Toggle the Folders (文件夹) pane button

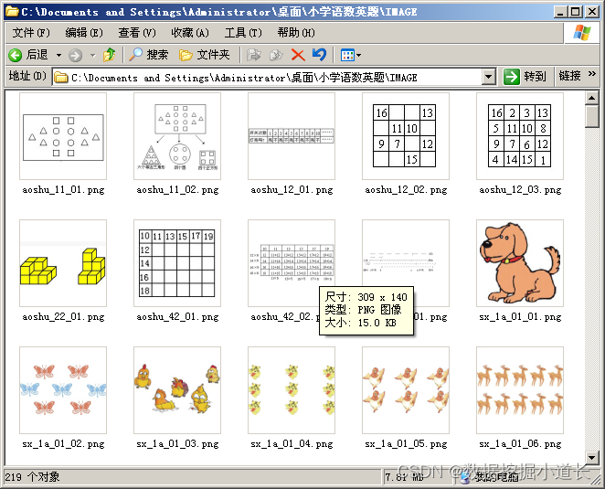click(205, 55)
